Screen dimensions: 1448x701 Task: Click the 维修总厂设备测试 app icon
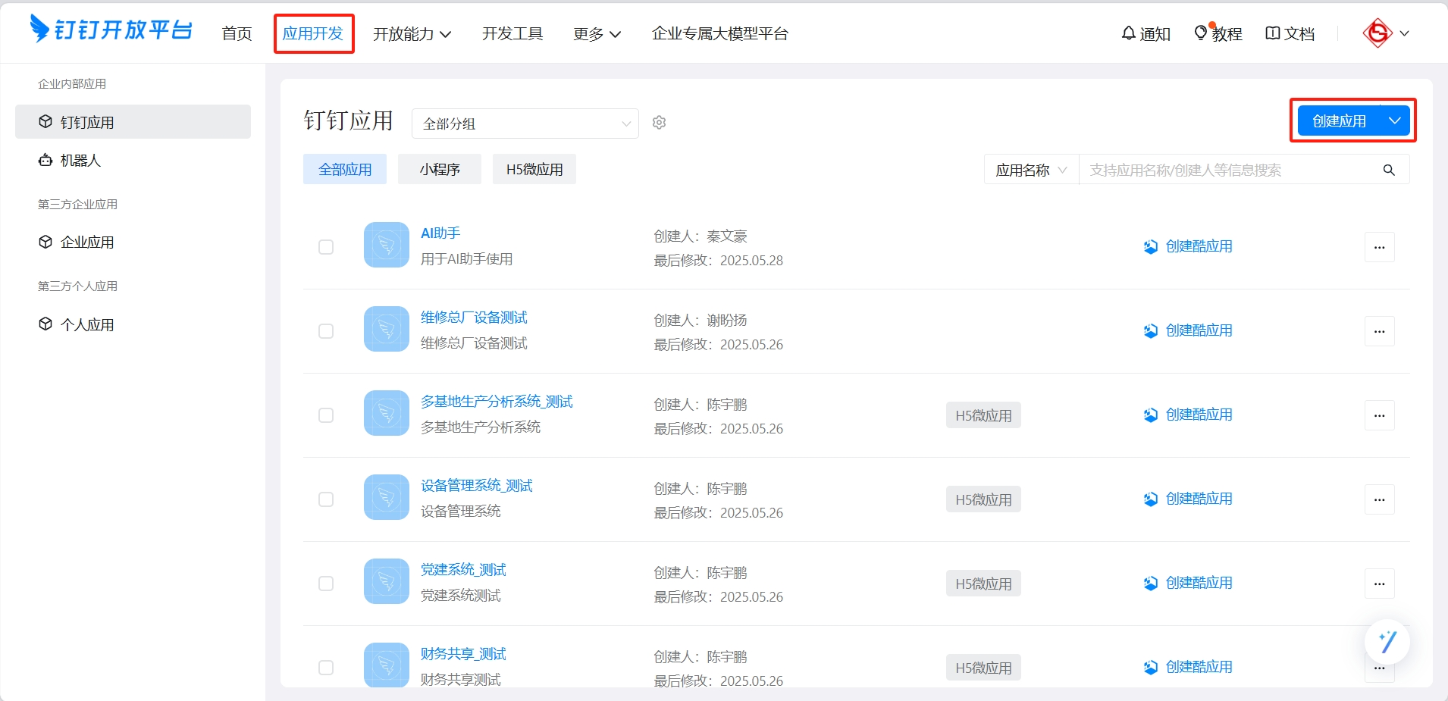point(387,329)
